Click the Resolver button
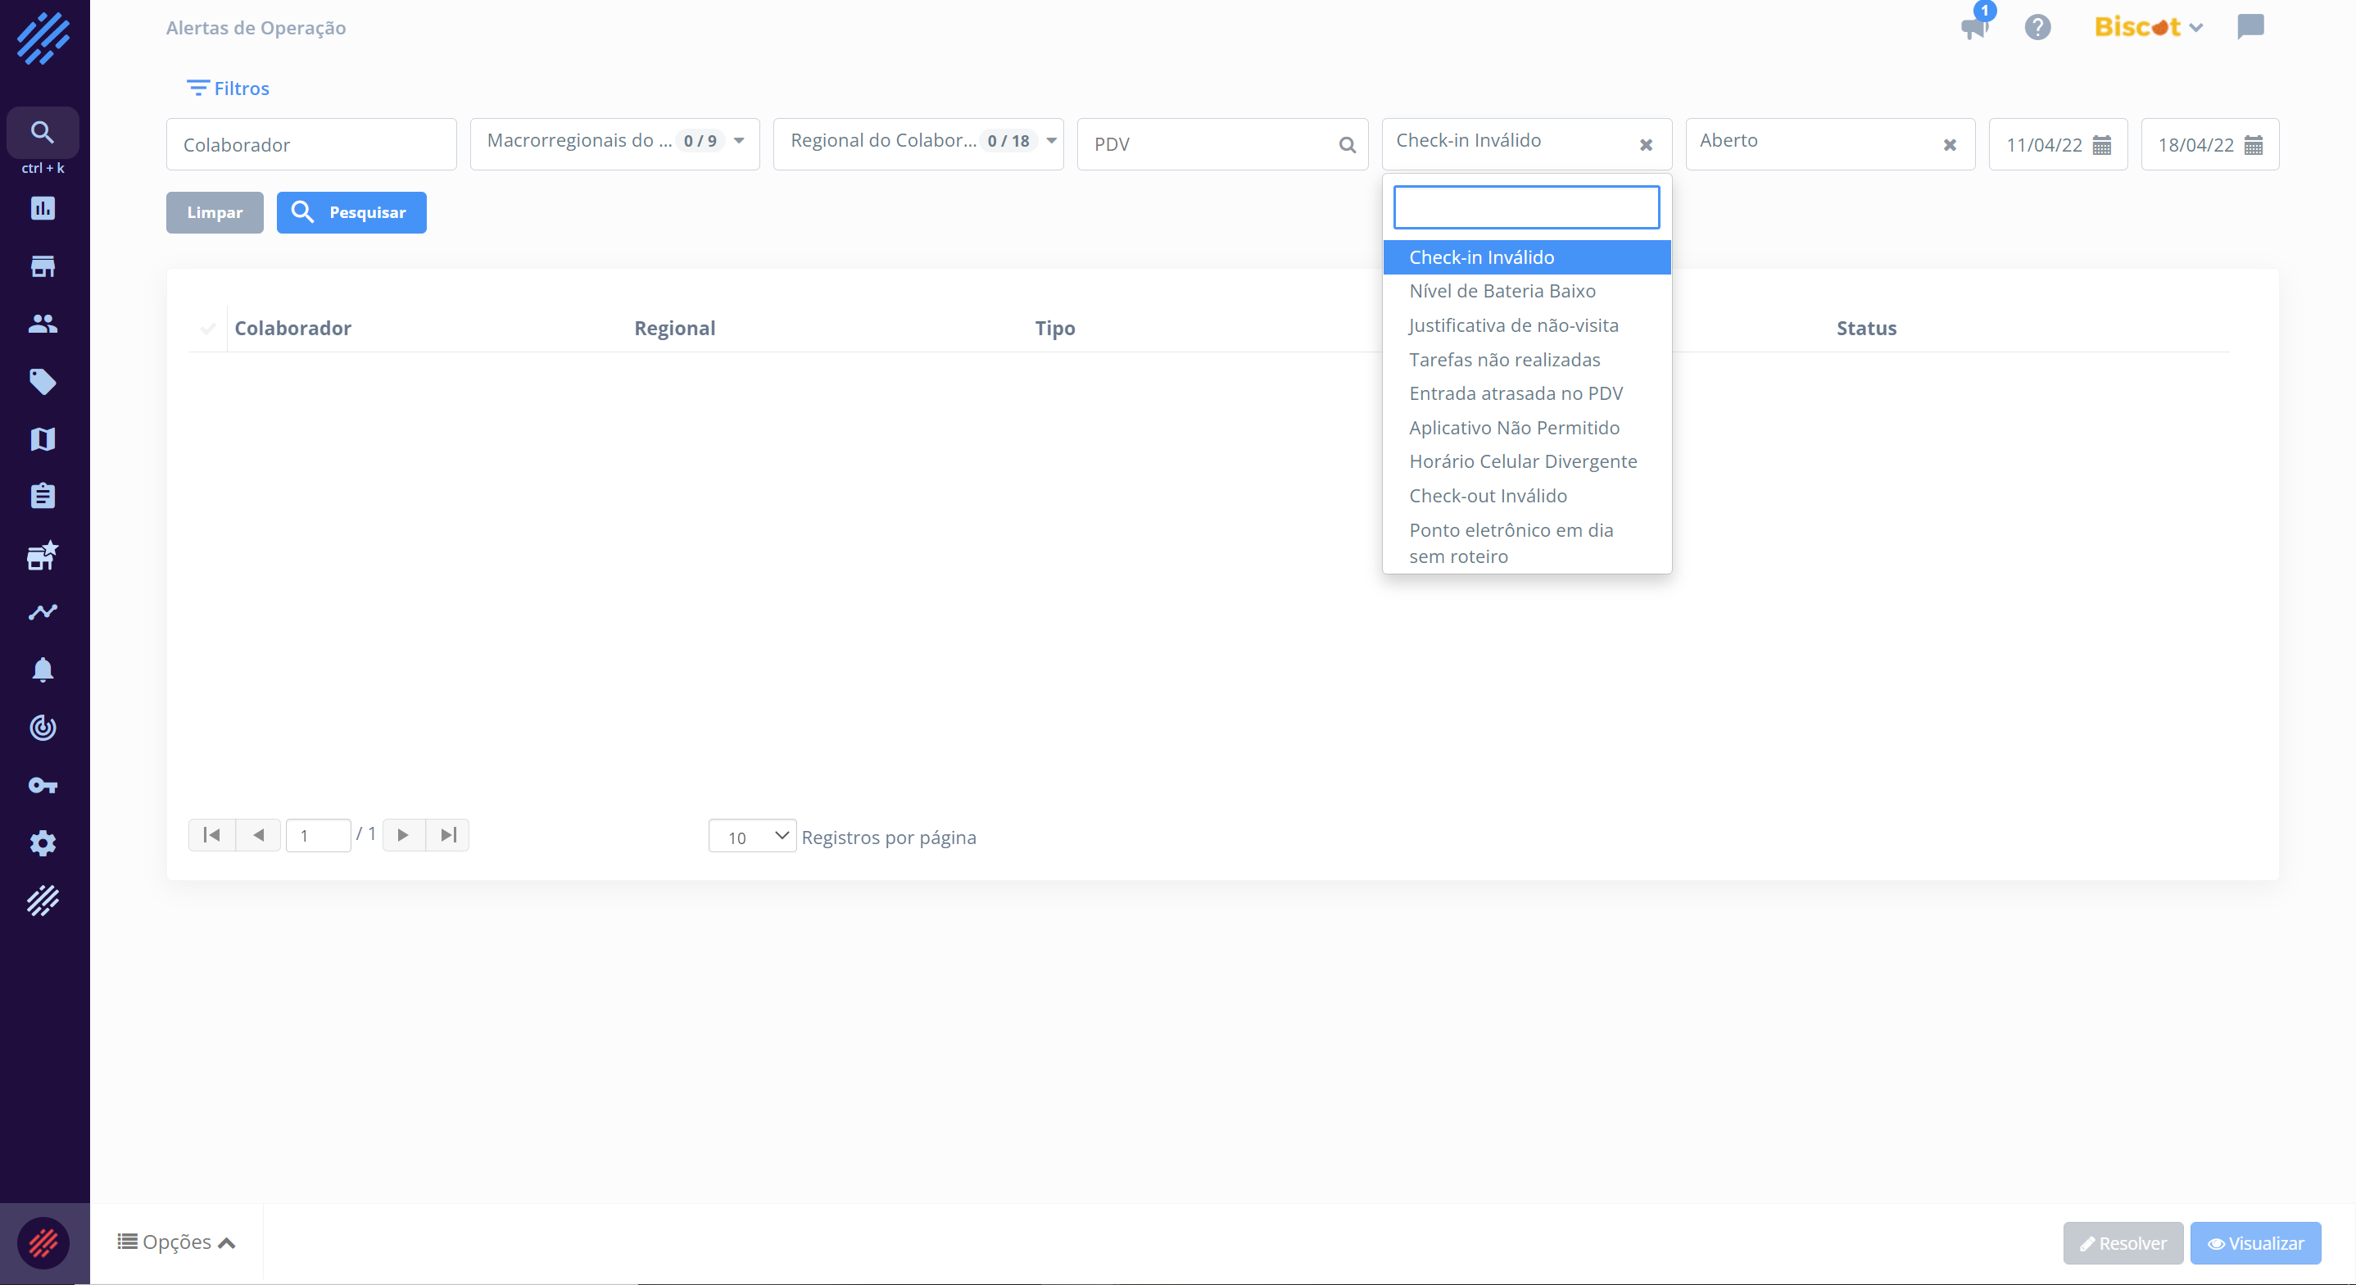2356x1285 pixels. [x=2123, y=1243]
